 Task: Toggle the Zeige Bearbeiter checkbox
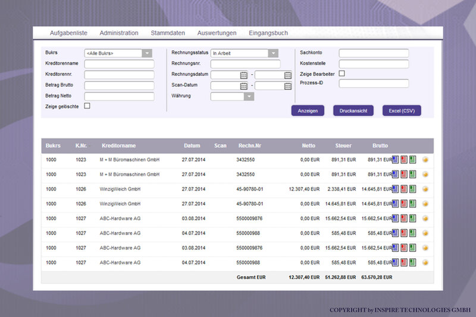[x=342, y=73]
